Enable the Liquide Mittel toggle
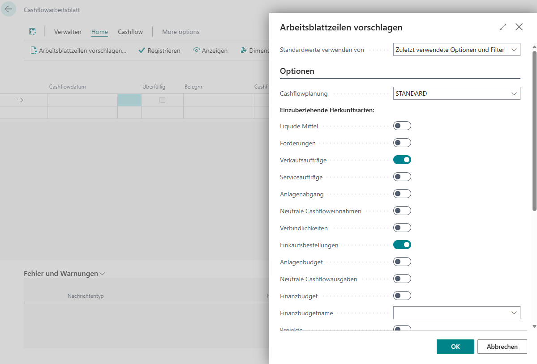 coord(402,126)
